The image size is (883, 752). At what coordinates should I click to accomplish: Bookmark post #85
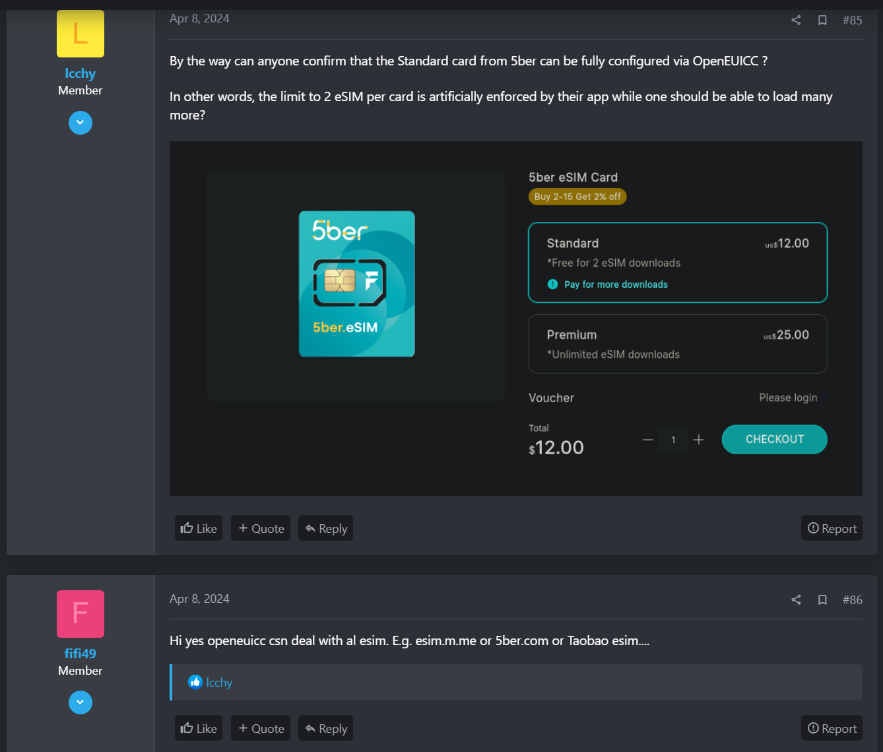coord(822,20)
